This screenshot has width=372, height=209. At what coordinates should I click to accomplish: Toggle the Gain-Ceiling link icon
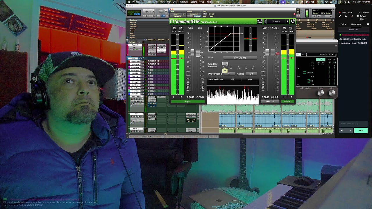tap(270, 28)
